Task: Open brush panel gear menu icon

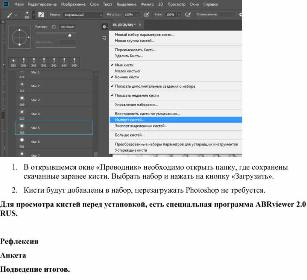Action: pyautogui.click(x=105, y=27)
